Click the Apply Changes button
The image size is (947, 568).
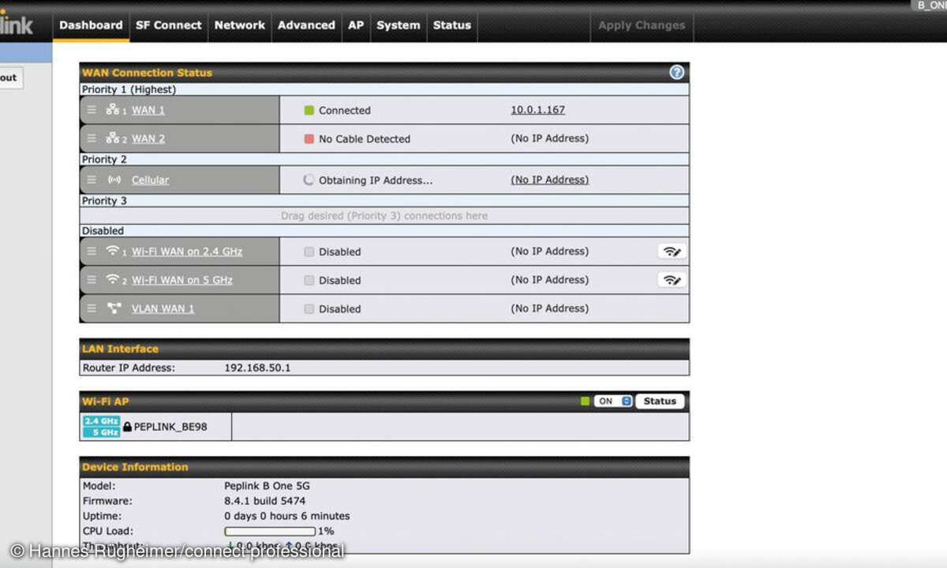[x=642, y=25]
